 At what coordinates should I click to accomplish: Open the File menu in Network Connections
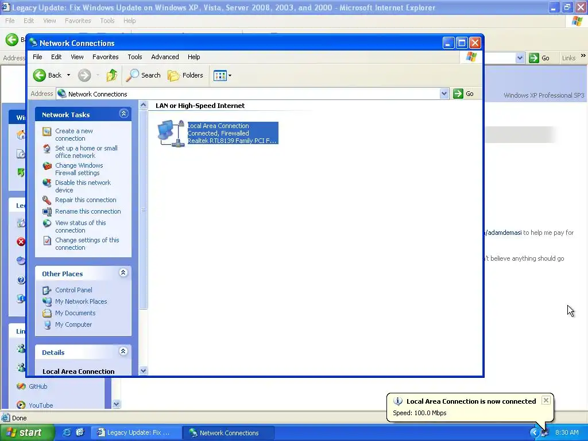pos(37,57)
